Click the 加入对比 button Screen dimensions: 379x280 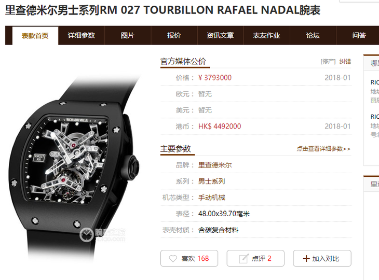[322, 258]
